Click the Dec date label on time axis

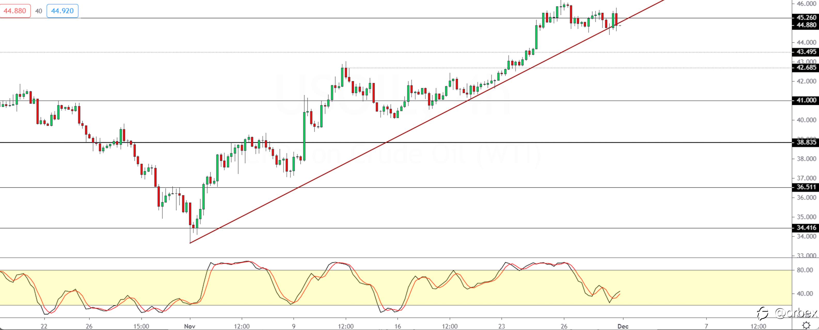[623, 326]
